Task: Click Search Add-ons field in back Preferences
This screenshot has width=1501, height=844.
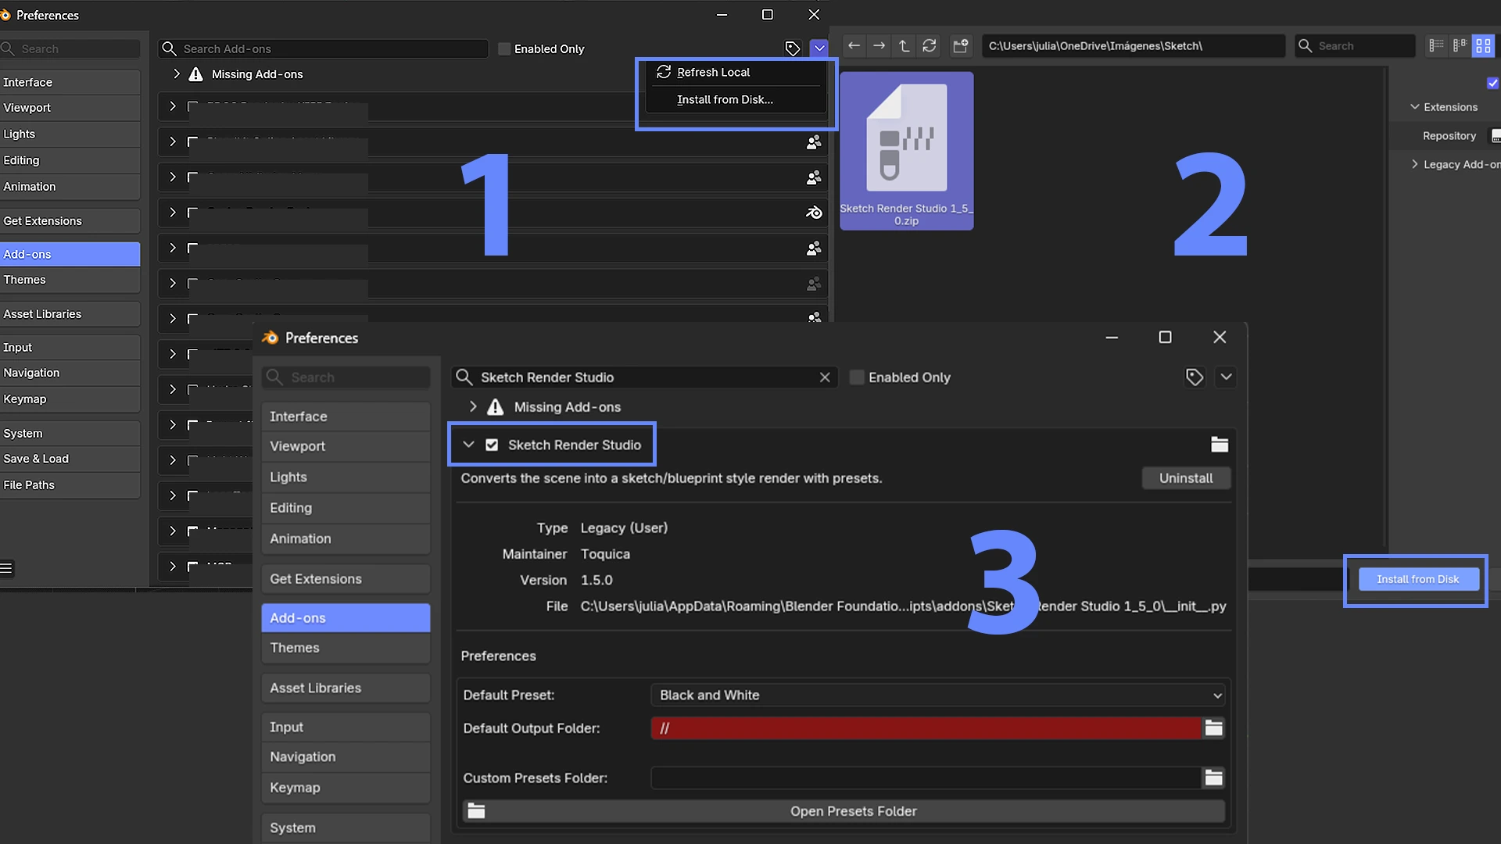Action: tap(324, 48)
